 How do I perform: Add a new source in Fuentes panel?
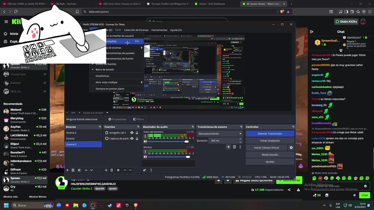106,170
